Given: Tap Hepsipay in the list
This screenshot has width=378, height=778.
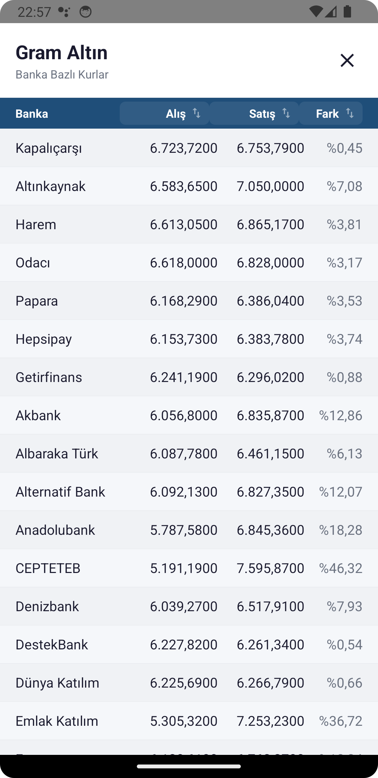Looking at the screenshot, I should pyautogui.click(x=44, y=339).
